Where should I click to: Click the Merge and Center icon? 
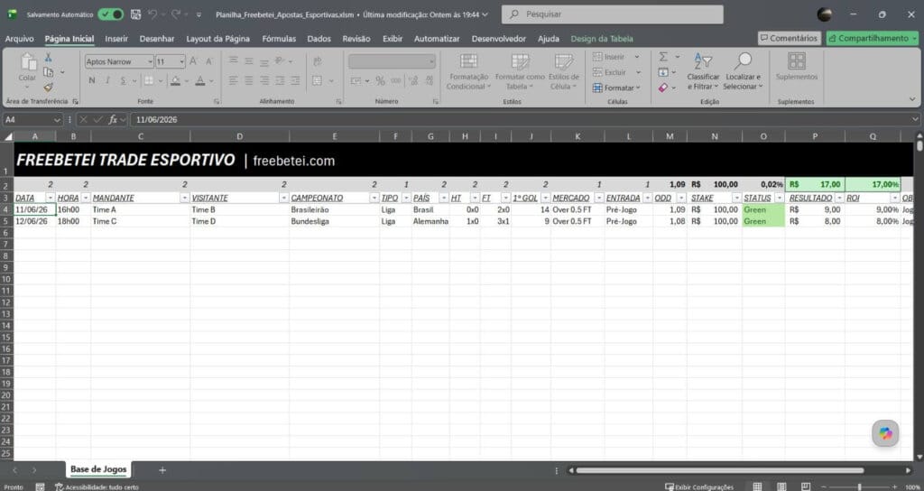click(318, 80)
